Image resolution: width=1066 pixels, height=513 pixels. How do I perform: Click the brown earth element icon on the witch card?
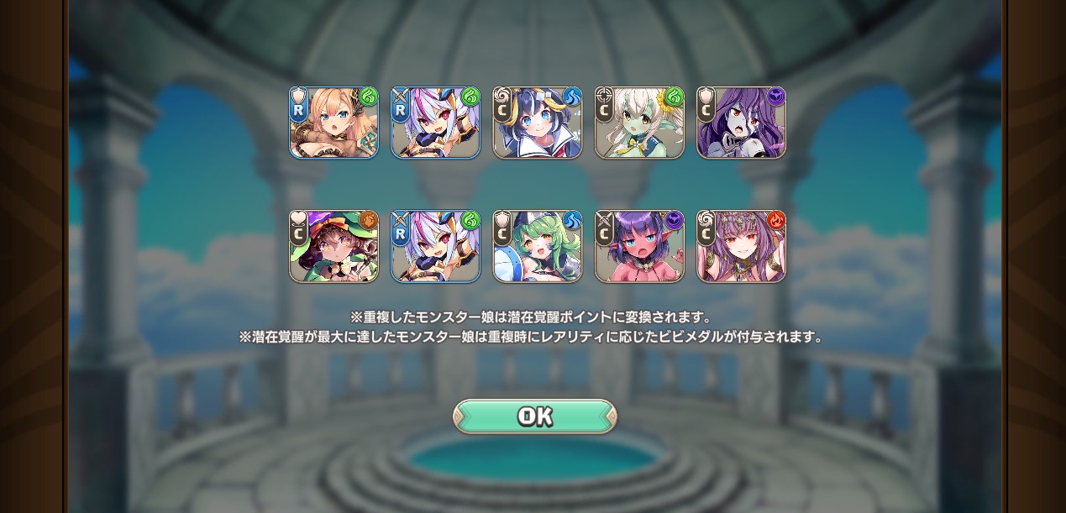click(368, 221)
